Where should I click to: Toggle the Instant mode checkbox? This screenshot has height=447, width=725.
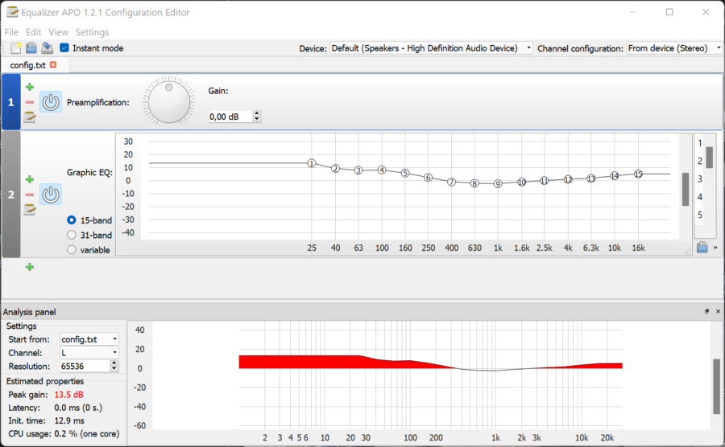[x=64, y=47]
